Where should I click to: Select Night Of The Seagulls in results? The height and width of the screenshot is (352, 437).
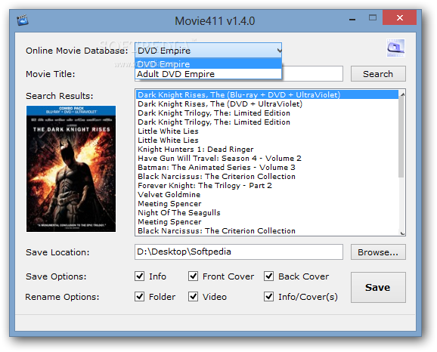[x=267, y=213]
